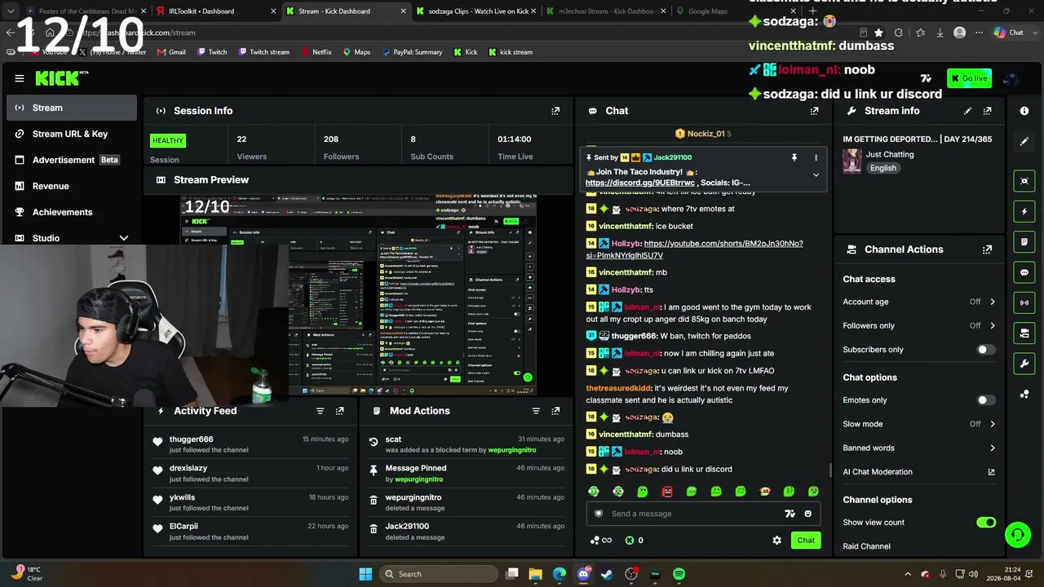Toggle Subscribers only chat

pos(986,350)
